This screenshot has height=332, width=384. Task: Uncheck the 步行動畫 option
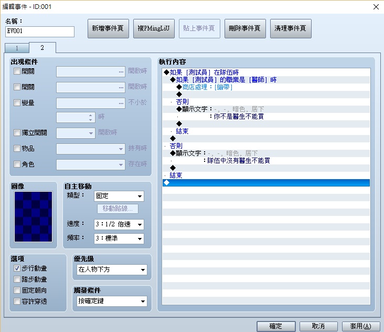click(x=17, y=268)
